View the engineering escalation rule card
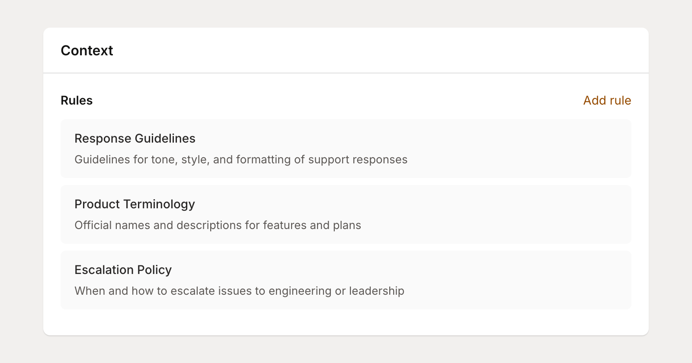Viewport: 692px width, 363px height. [346, 280]
